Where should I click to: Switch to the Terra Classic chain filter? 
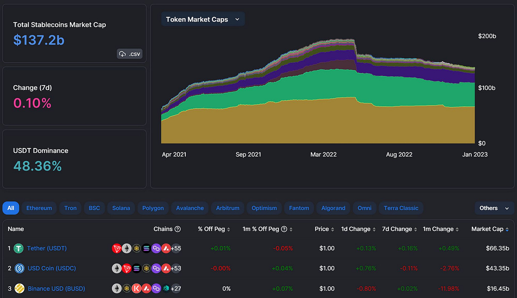coord(401,208)
